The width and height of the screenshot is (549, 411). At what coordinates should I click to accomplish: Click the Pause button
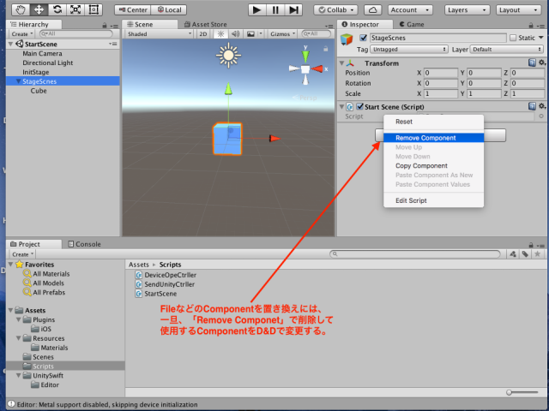[275, 9]
